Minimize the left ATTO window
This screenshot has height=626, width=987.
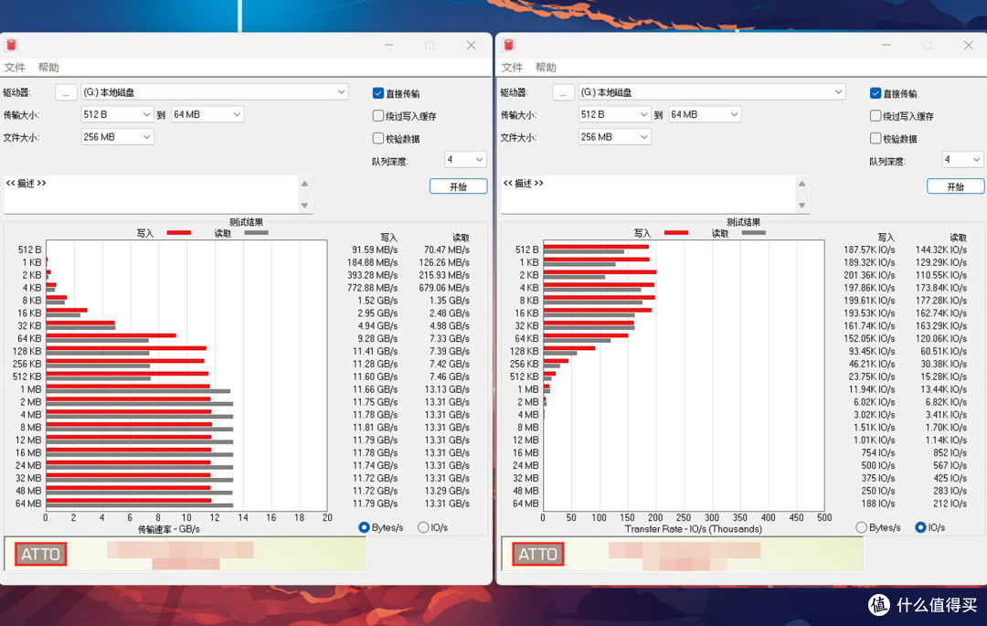389,46
